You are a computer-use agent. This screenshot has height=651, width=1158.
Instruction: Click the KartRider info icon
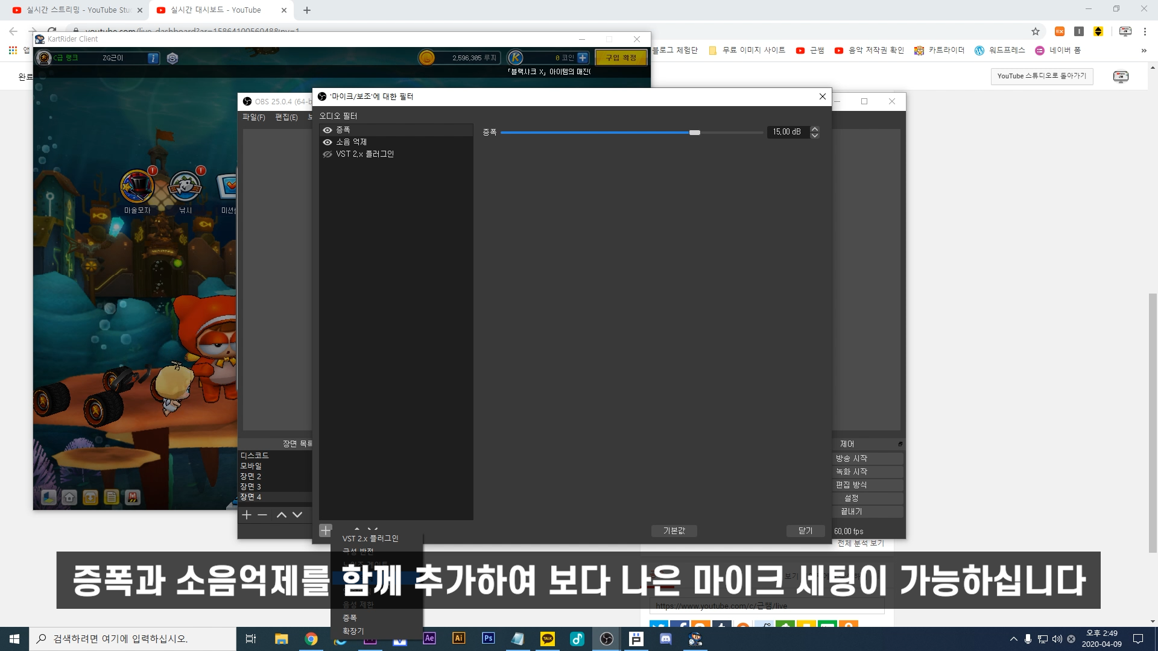coord(153,58)
